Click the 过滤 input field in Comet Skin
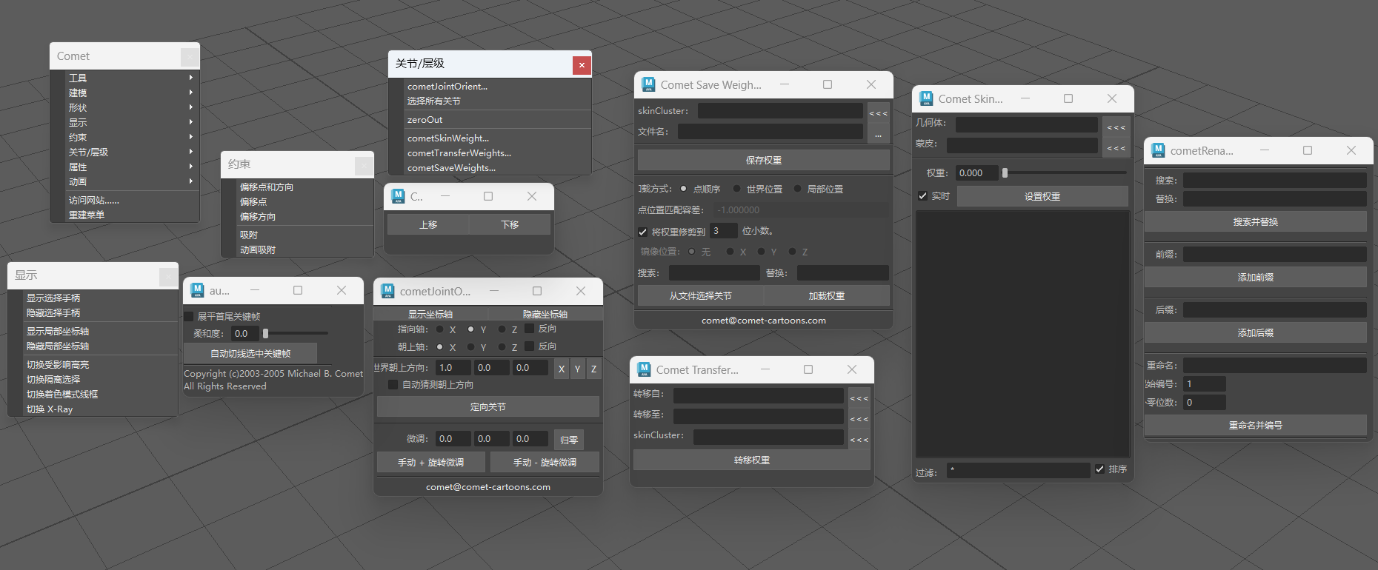The width and height of the screenshot is (1378, 570). pos(1019,469)
